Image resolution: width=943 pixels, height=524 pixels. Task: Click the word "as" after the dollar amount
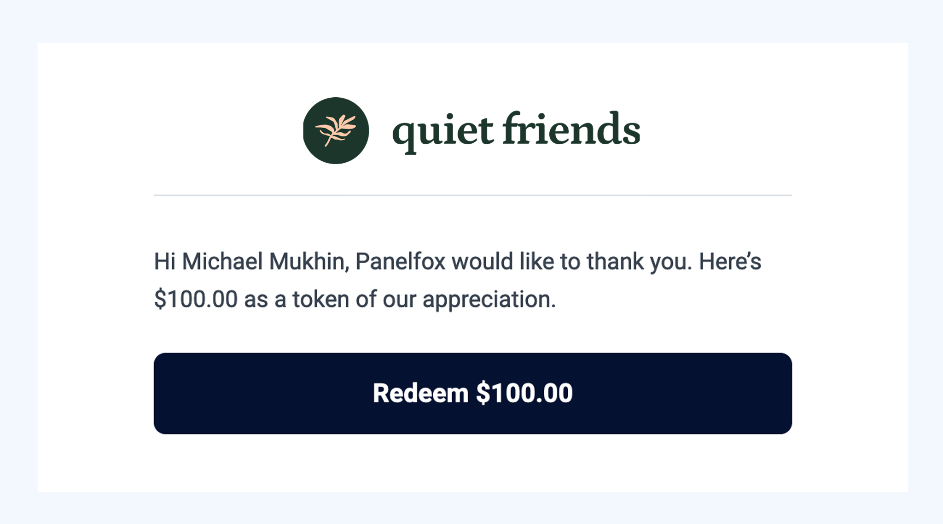pyautogui.click(x=256, y=300)
